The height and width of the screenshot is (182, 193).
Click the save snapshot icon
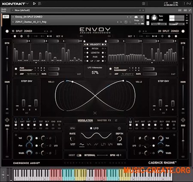(x=126, y=22)
